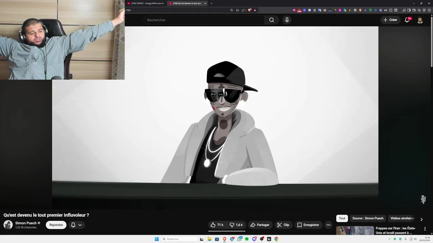Open Simon Puech channel avatar
The width and height of the screenshot is (433, 243).
8,225
